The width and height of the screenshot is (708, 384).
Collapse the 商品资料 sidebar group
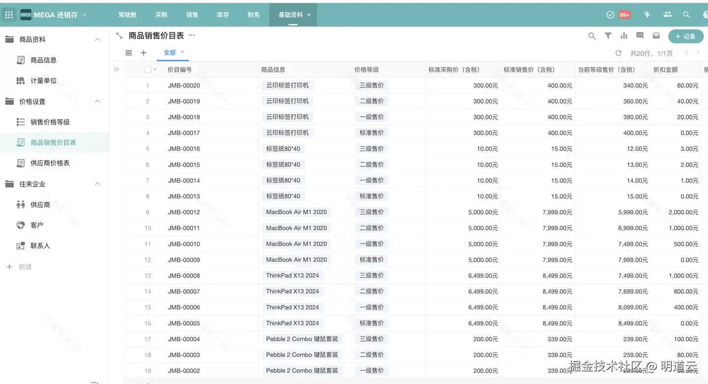tap(97, 39)
